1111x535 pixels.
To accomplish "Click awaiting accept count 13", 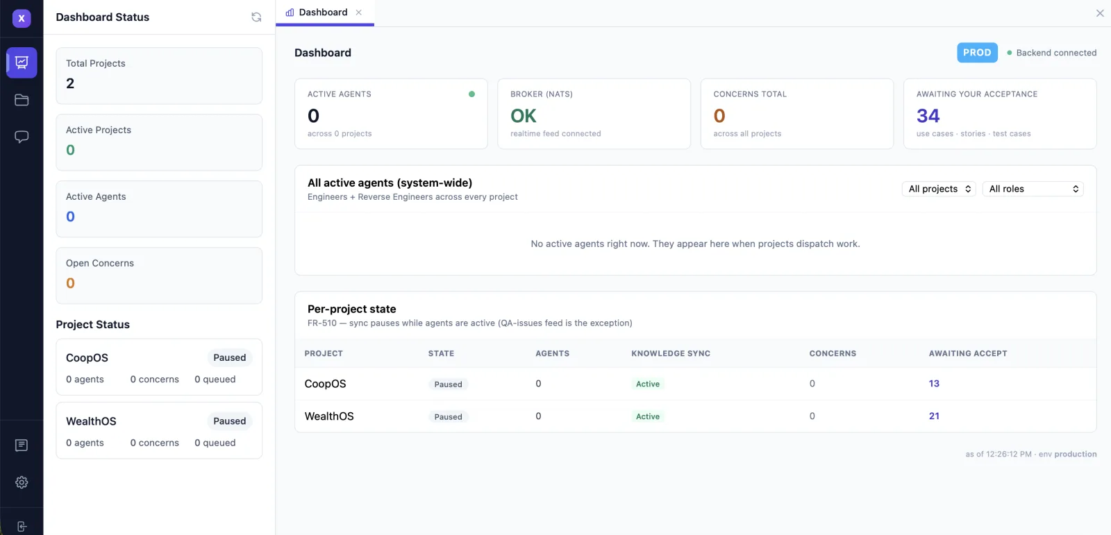I will click(x=934, y=384).
